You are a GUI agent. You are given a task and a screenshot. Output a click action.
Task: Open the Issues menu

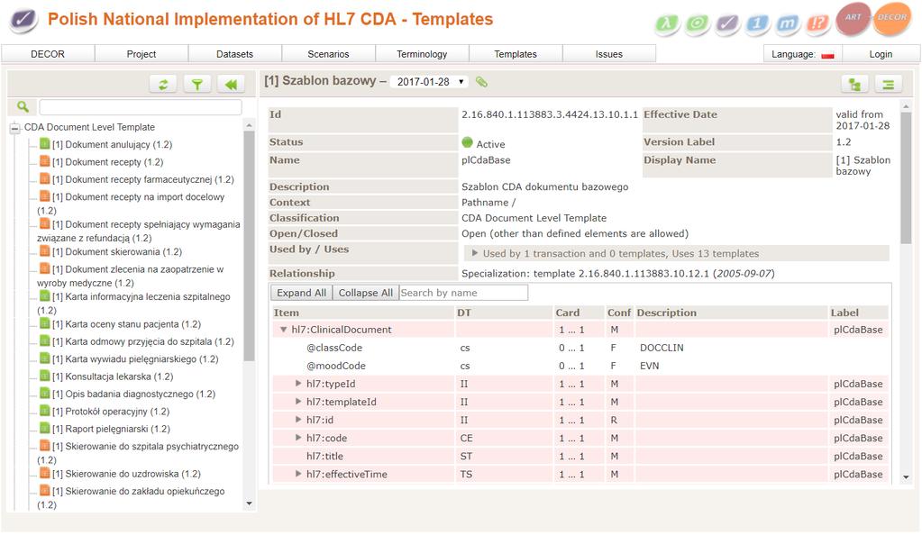608,54
